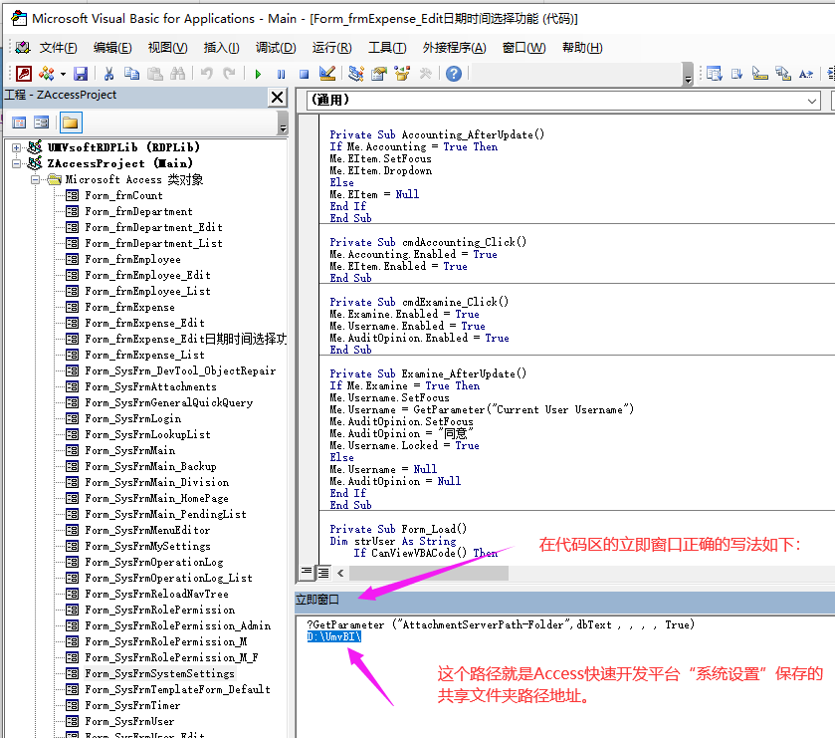This screenshot has height=738, width=835.
Task: Click the Undo arrow icon
Action: [207, 74]
